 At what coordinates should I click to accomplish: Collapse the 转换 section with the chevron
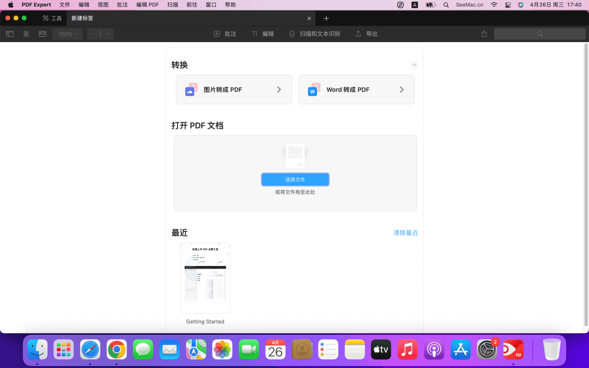click(414, 65)
